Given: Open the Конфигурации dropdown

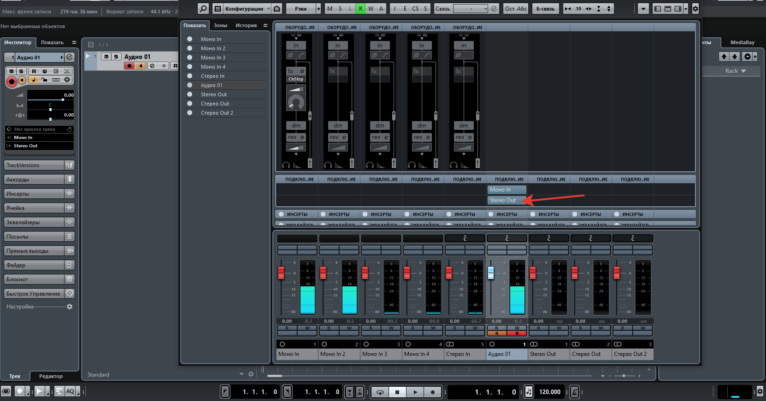Looking at the screenshot, I should pyautogui.click(x=247, y=9).
